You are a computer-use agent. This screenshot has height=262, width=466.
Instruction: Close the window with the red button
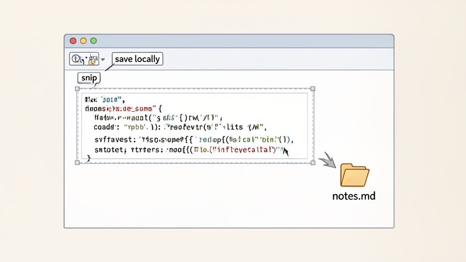(x=73, y=41)
